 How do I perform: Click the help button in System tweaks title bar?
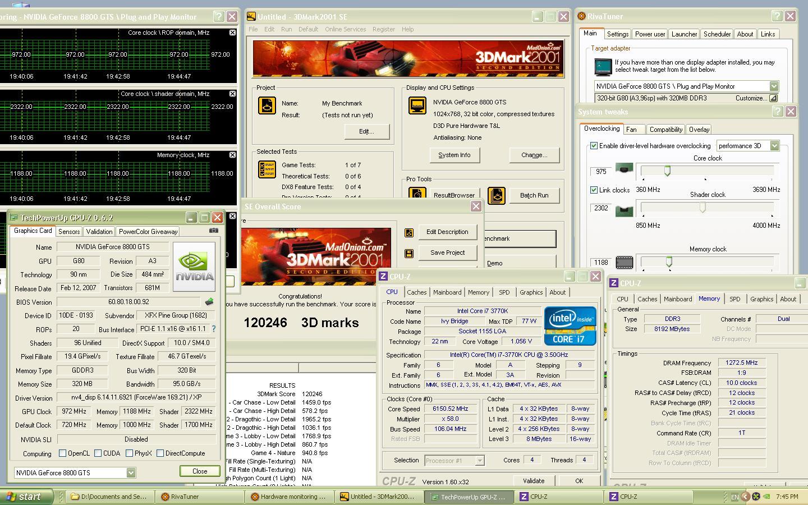[x=778, y=111]
